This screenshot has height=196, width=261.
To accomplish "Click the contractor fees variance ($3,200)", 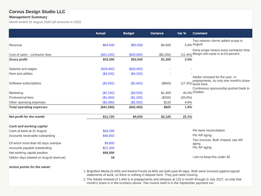I will coord(165,55).
